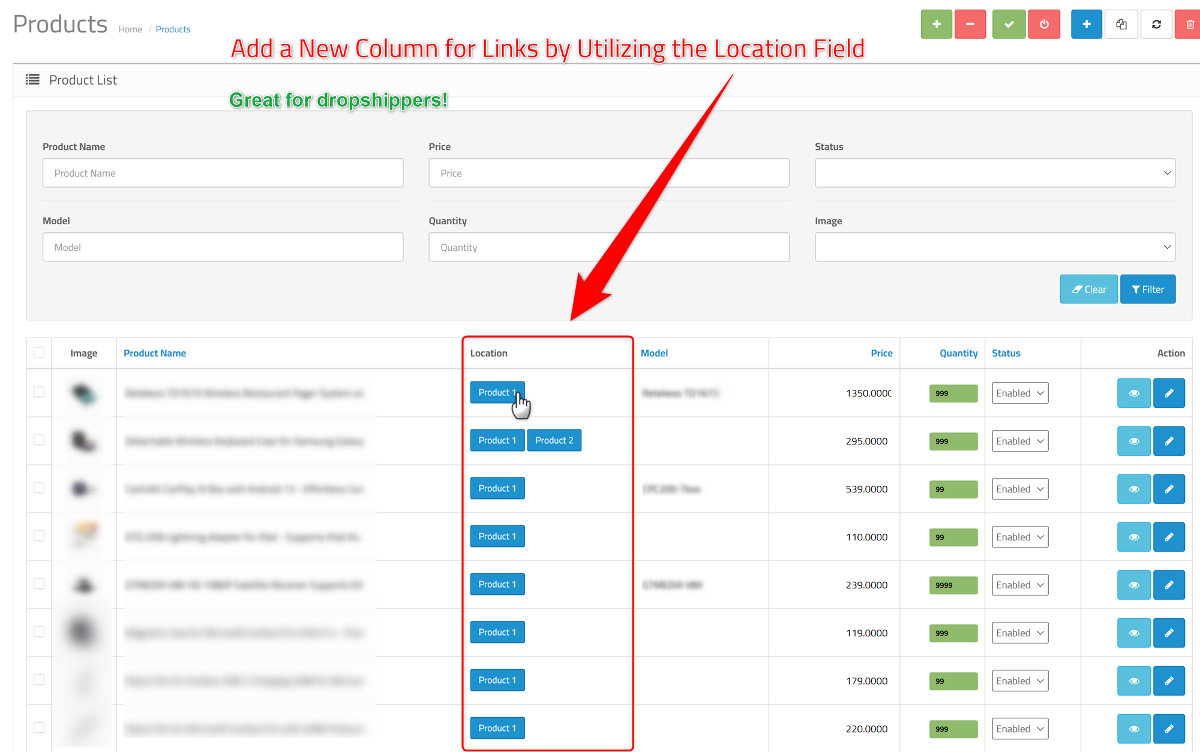This screenshot has height=752, width=1200.
Task: Focus the Product Name filter input
Action: (x=223, y=173)
